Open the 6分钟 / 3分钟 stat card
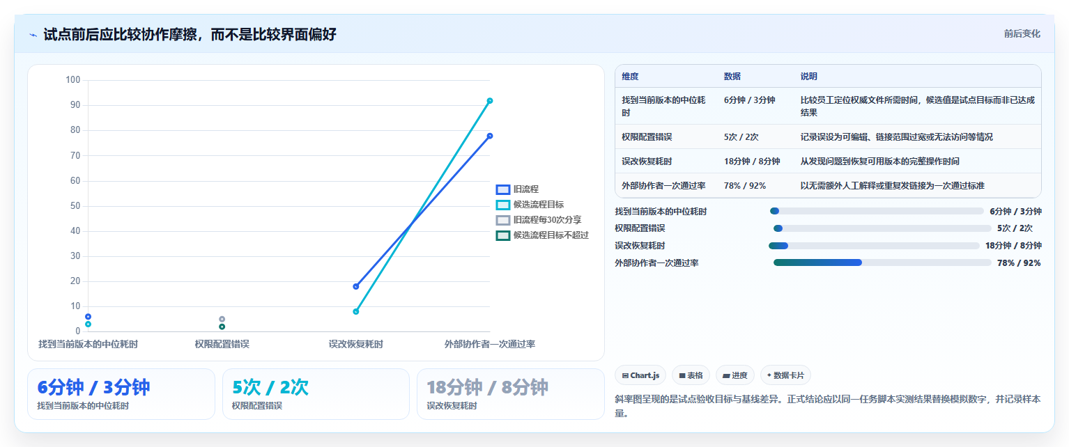Image resolution: width=1069 pixels, height=447 pixels. pos(121,394)
